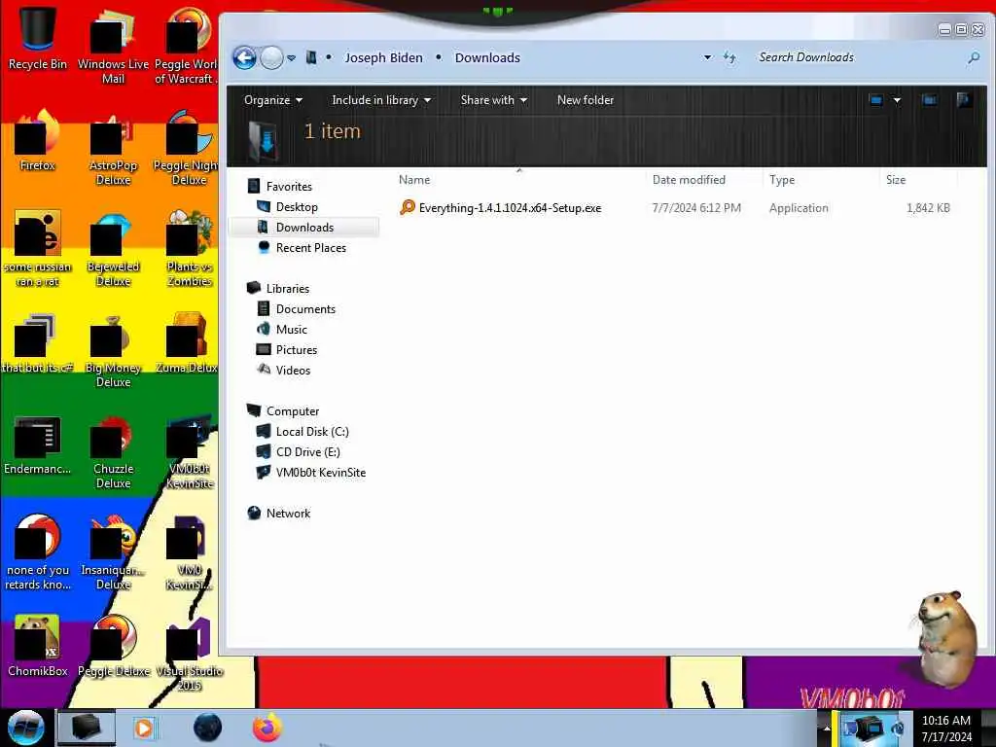
Task: Open the help icon in toolbar
Action: click(964, 100)
